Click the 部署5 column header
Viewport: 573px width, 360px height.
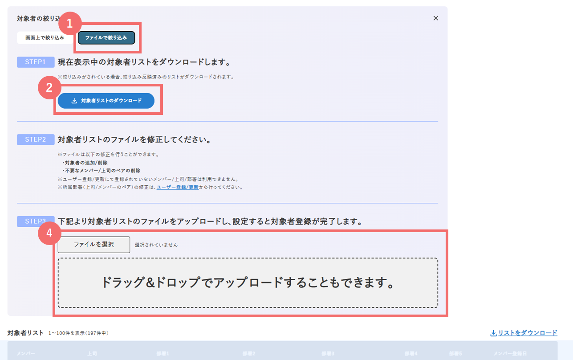(455, 353)
